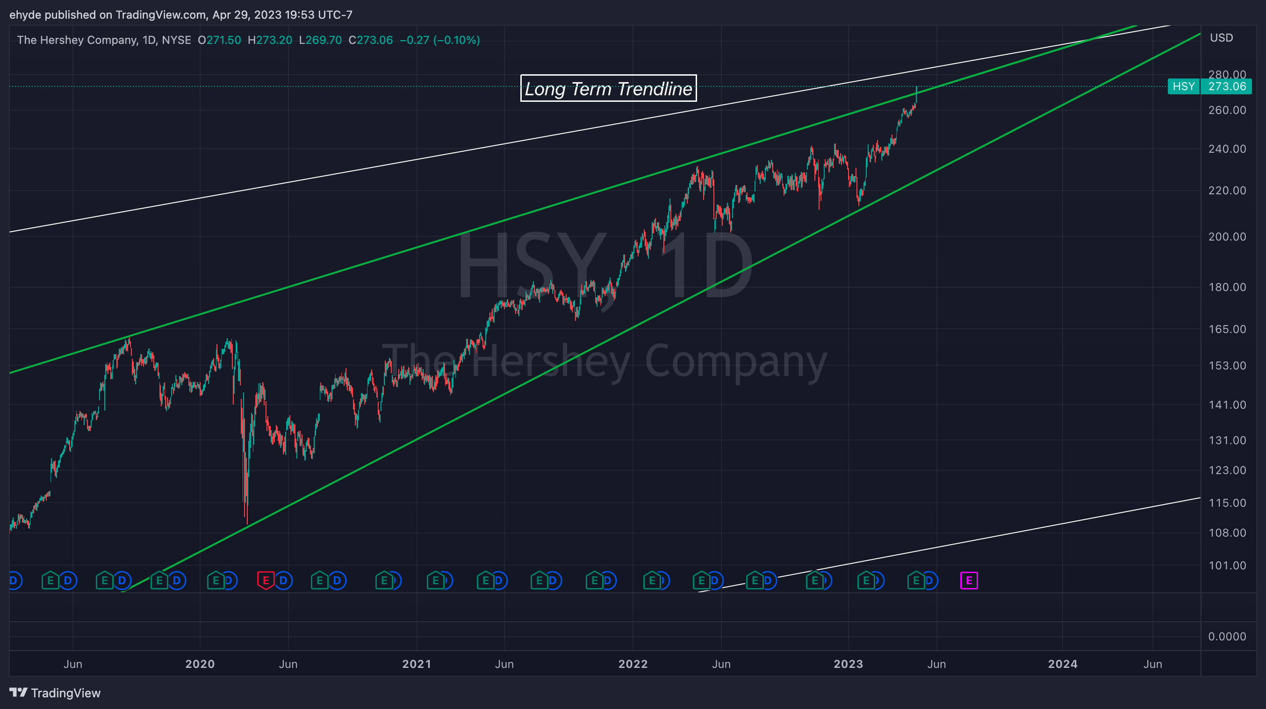Screen dimensions: 1266x709
Task: Click the open value O271.50
Action: pyautogui.click(x=219, y=40)
